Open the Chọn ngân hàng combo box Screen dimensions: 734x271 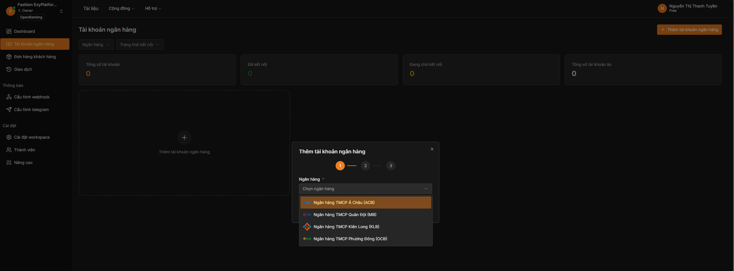[365, 189]
